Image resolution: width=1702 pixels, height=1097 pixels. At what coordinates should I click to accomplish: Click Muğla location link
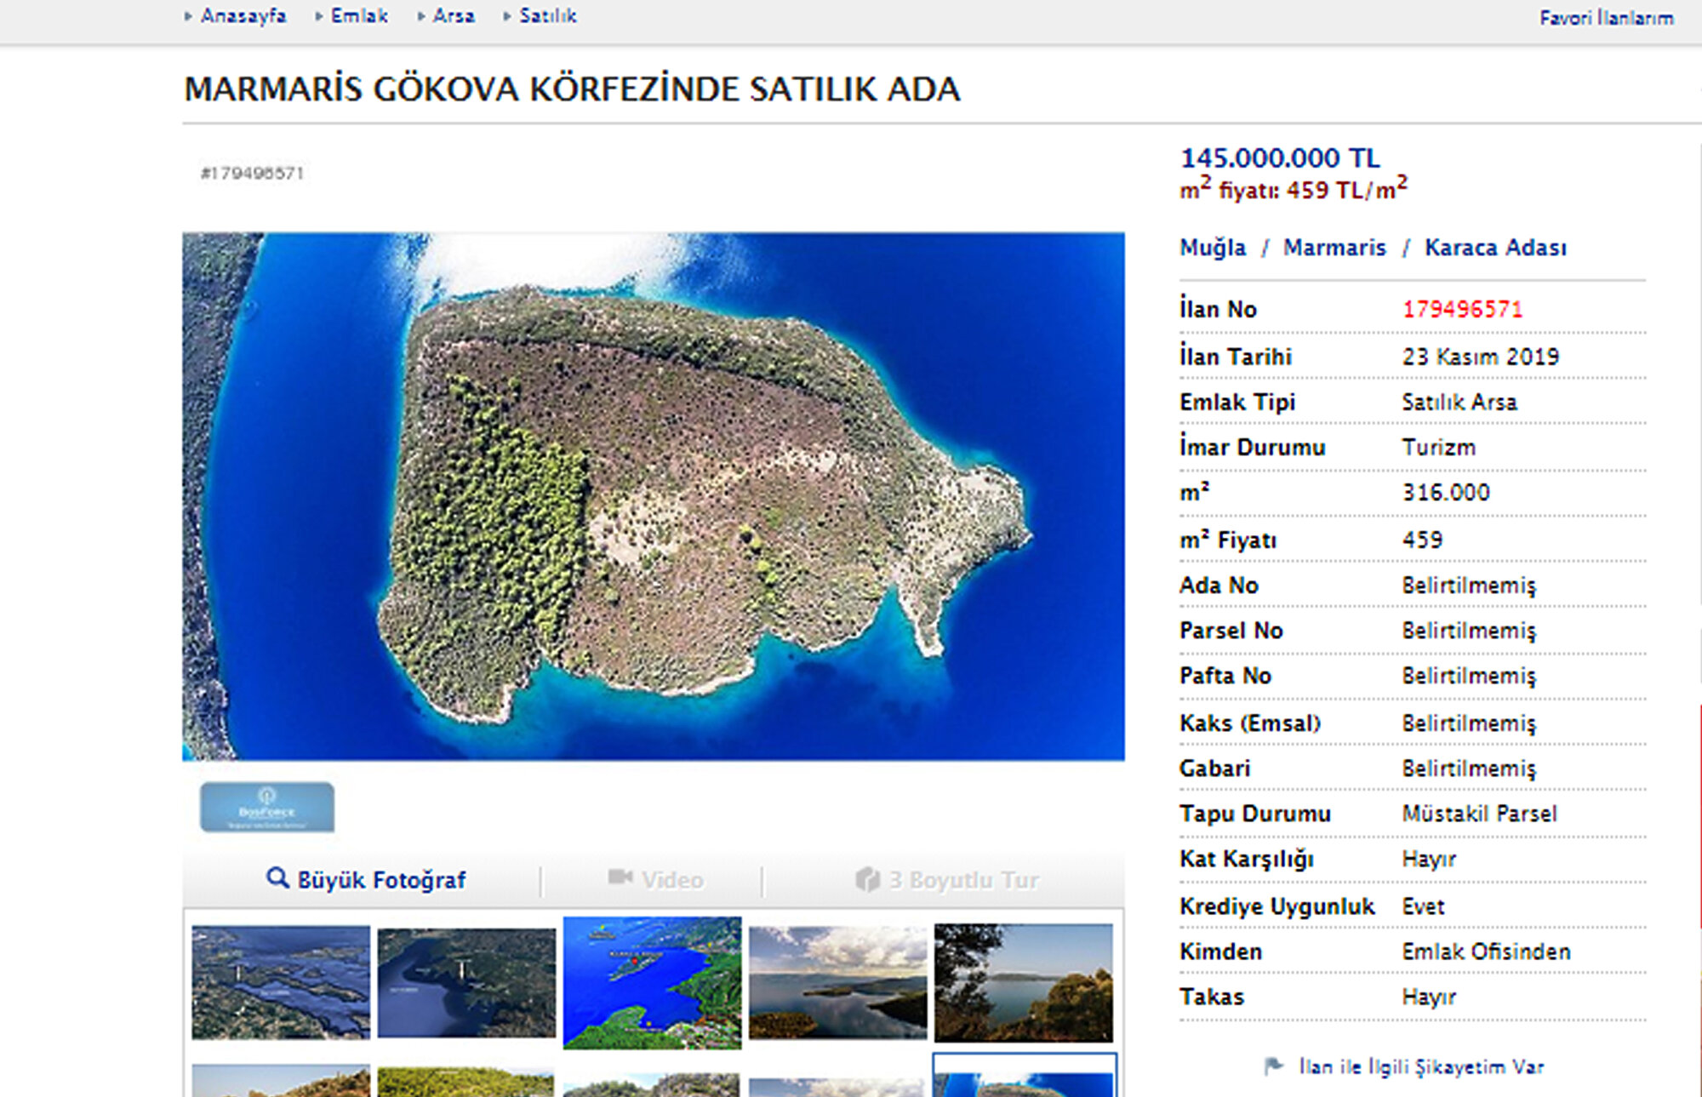click(x=1212, y=248)
